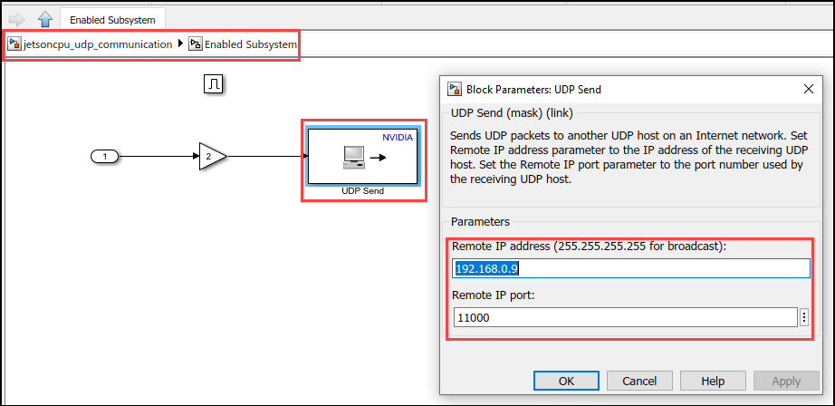Open jetsoncpu_udp_communication breadcrumb link
This screenshot has width=835, height=406.
(98, 43)
